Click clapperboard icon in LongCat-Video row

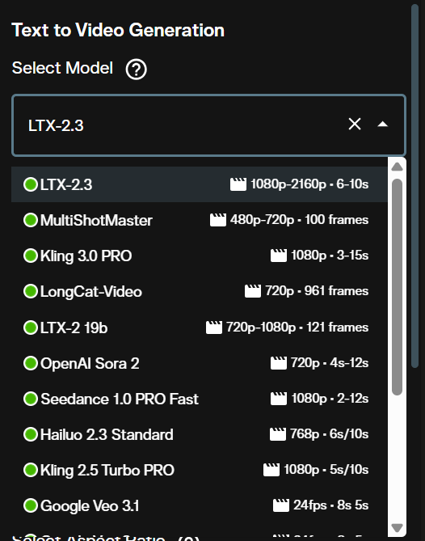(253, 291)
